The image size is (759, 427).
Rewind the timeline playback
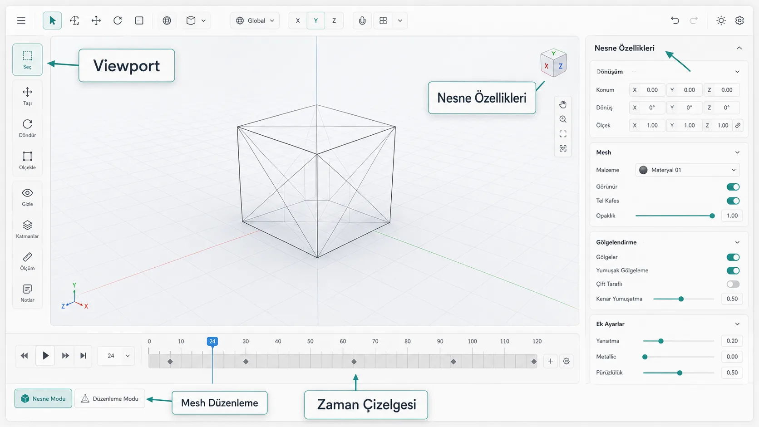(x=25, y=356)
